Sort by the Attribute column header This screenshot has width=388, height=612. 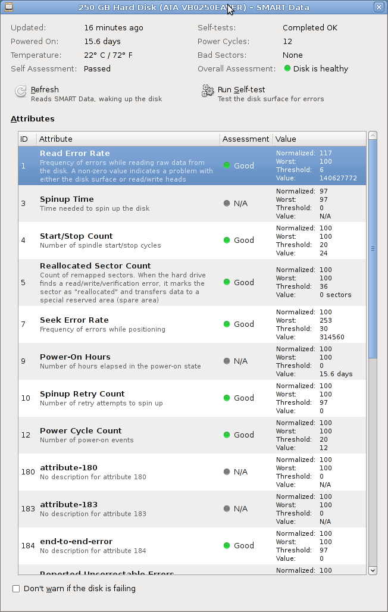pyautogui.click(x=129, y=139)
